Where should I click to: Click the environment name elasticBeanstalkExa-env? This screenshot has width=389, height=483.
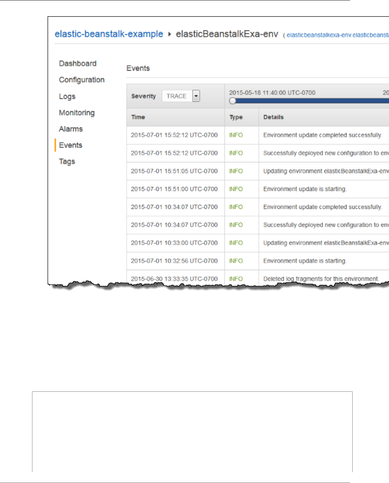coord(227,34)
